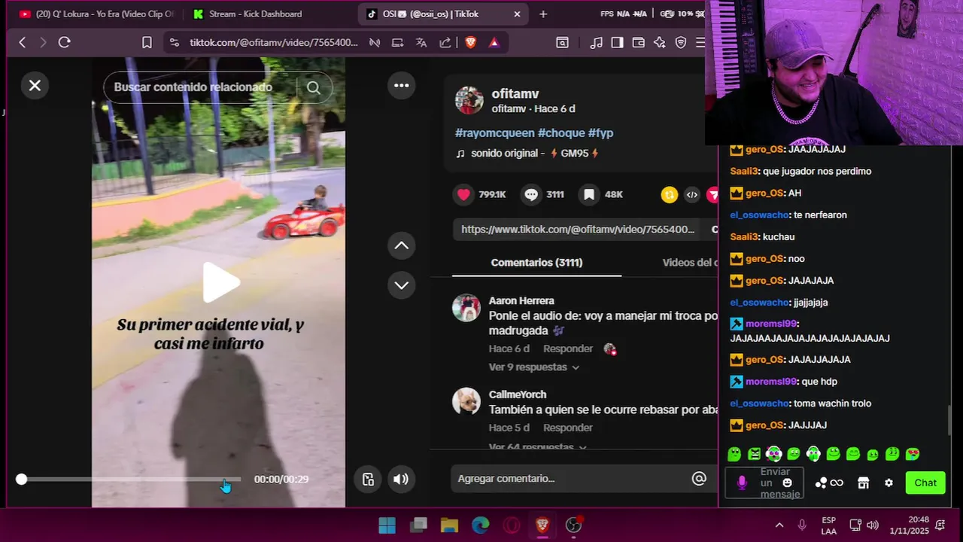
Task: Click the yellow repost icon
Action: 669,195
